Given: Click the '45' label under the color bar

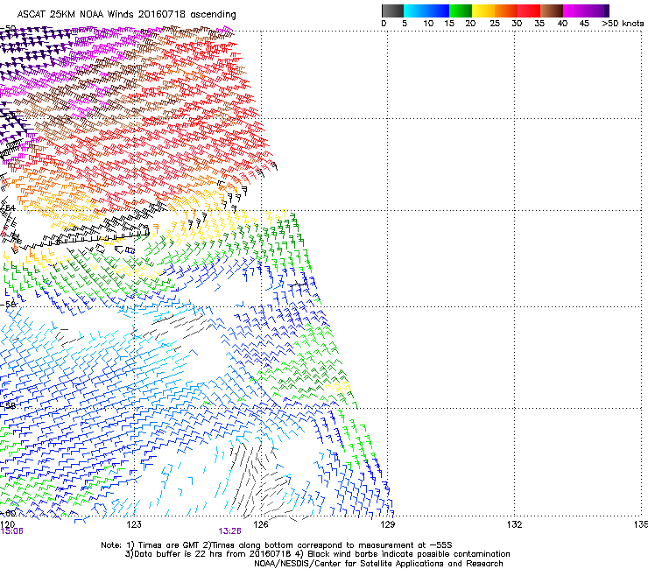Looking at the screenshot, I should click(x=584, y=24).
